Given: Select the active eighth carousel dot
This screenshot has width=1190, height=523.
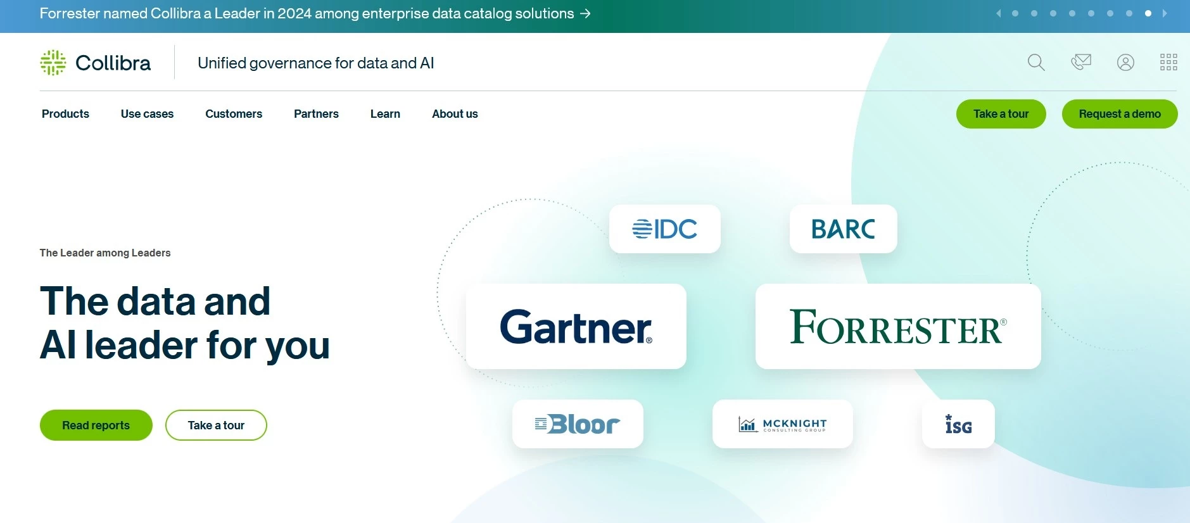Looking at the screenshot, I should click(1148, 13).
